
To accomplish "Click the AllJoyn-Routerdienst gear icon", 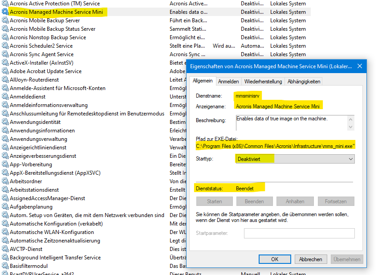I will 5,79.
